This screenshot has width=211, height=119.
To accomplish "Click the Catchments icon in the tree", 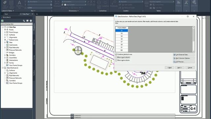I will click(x=7, y=45).
